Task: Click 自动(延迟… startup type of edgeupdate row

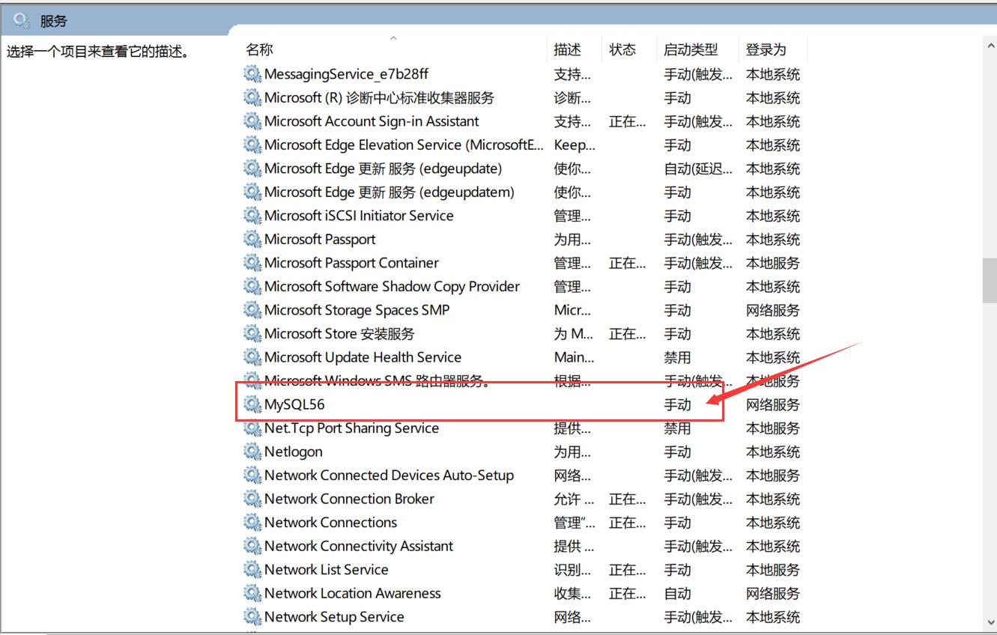Action: (698, 168)
